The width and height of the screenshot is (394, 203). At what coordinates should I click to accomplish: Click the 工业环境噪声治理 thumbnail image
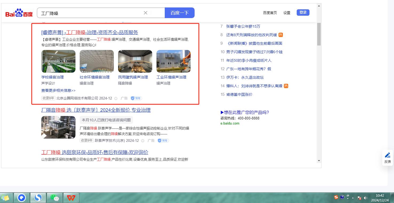[x=173, y=61]
